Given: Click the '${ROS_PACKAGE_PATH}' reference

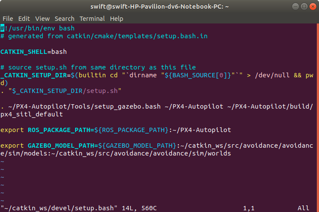Looking at the screenshot, I should coord(131,130).
